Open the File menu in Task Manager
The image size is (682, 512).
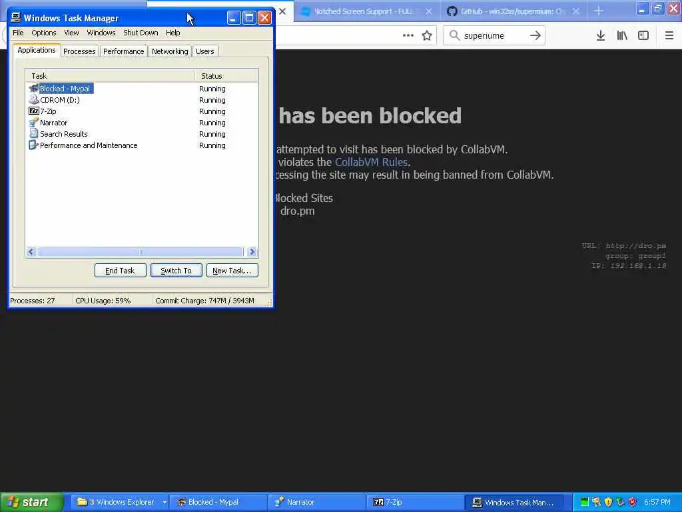coord(18,33)
